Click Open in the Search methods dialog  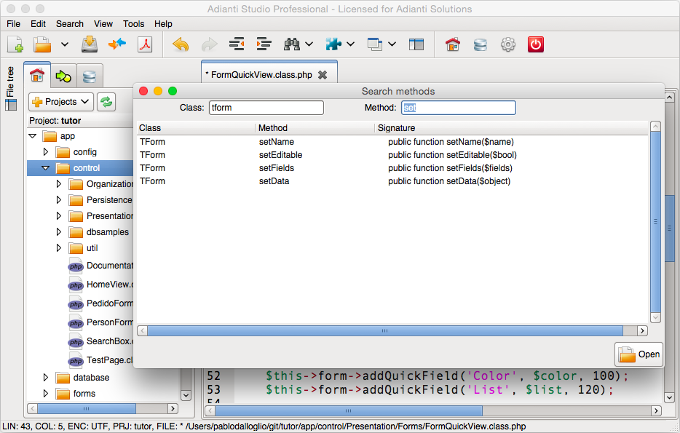(x=639, y=354)
